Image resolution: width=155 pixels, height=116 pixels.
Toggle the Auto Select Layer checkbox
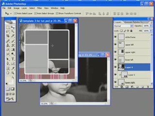(15, 14)
